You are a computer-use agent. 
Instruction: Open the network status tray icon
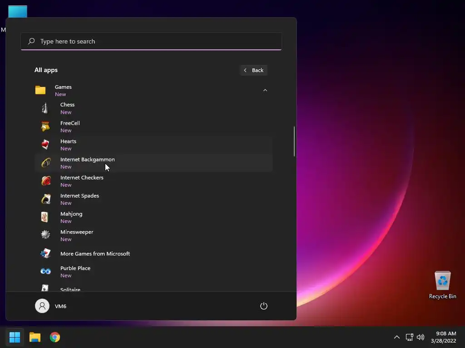point(409,337)
